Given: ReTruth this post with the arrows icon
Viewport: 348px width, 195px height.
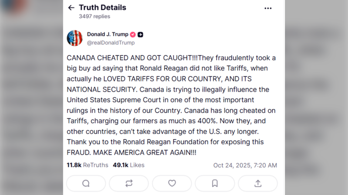Looking at the screenshot, I should [x=129, y=183].
